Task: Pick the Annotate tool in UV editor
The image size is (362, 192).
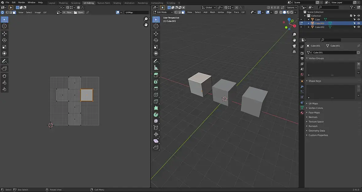Action: click(x=4, y=61)
